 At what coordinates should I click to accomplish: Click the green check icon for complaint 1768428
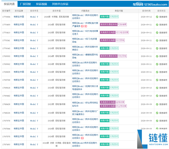point(157,104)
